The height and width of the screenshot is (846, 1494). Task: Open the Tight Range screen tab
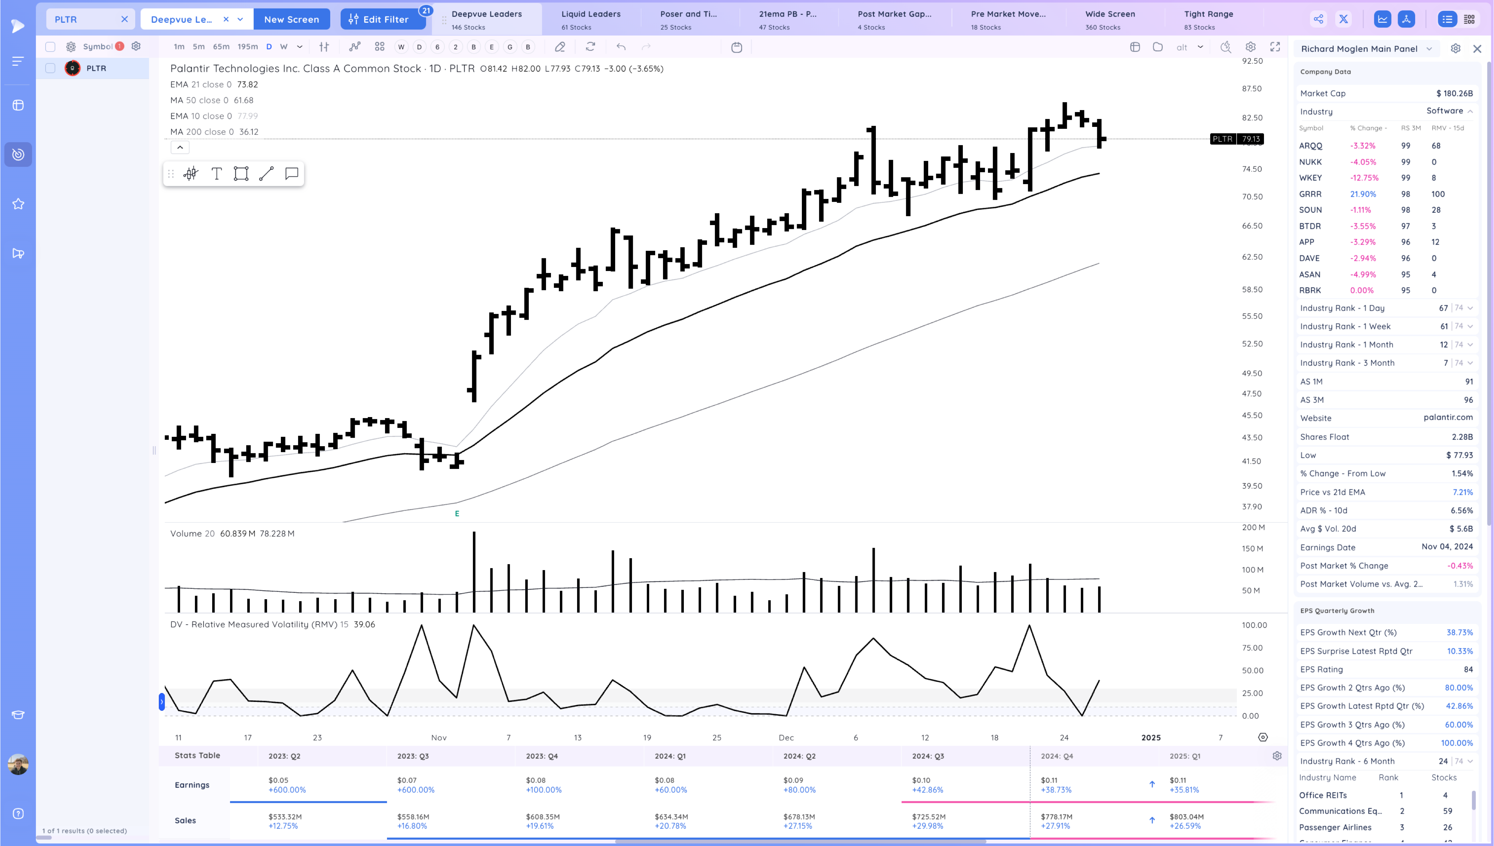click(x=1208, y=19)
